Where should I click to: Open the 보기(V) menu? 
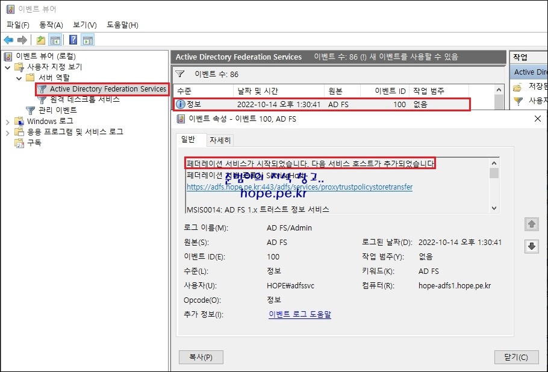(x=84, y=25)
